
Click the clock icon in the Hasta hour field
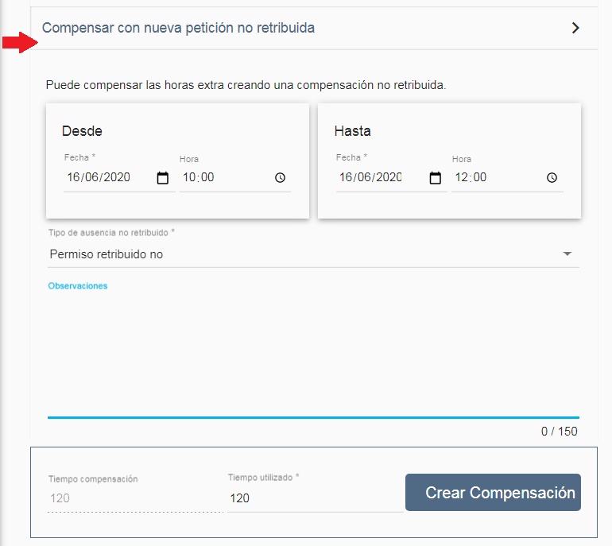pos(552,178)
